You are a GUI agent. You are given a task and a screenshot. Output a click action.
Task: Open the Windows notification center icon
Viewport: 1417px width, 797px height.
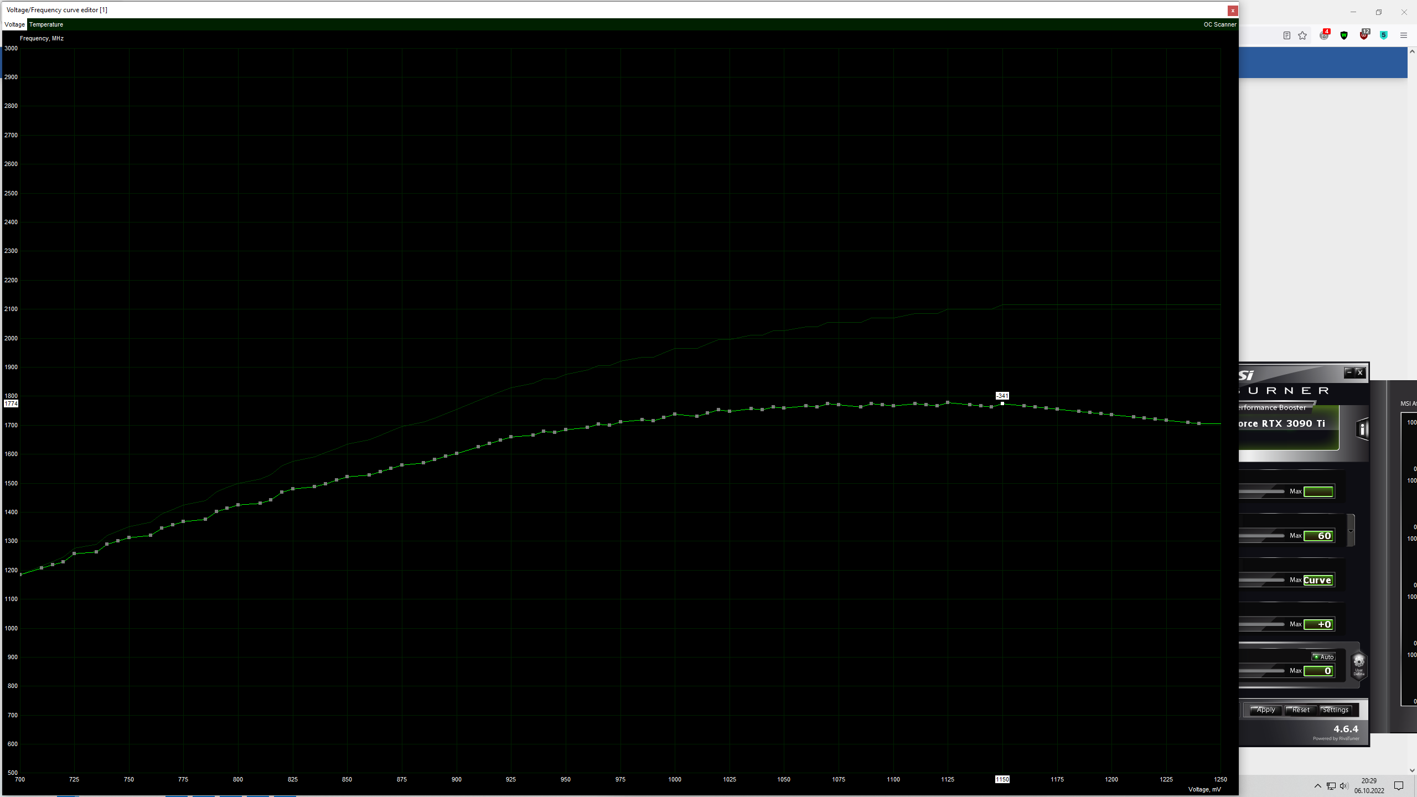point(1399,786)
